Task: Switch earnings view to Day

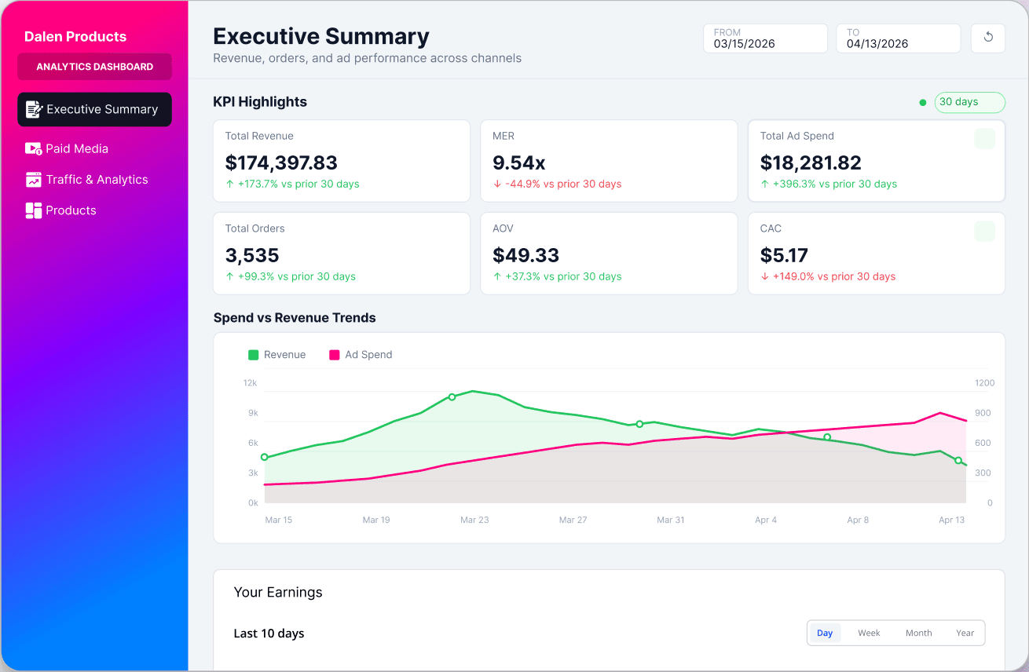Action: pos(825,633)
